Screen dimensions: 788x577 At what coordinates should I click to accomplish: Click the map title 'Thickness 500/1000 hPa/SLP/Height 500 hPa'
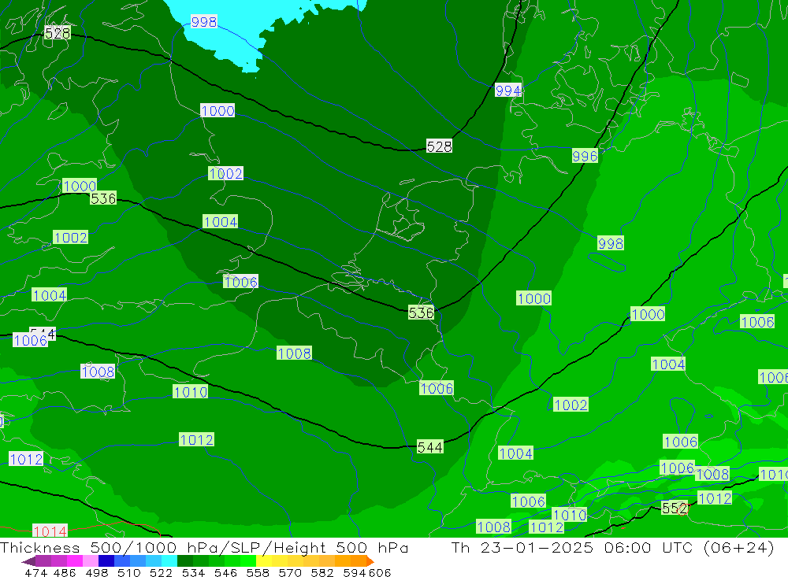pyautogui.click(x=204, y=547)
